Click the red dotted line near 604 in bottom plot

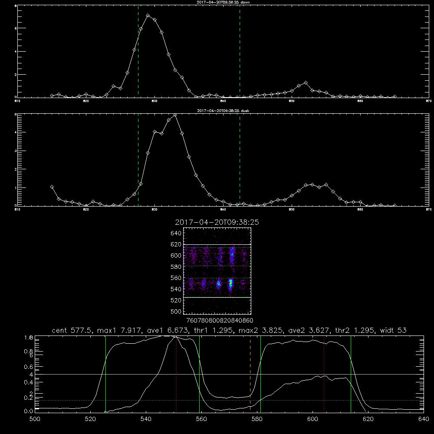(324, 374)
